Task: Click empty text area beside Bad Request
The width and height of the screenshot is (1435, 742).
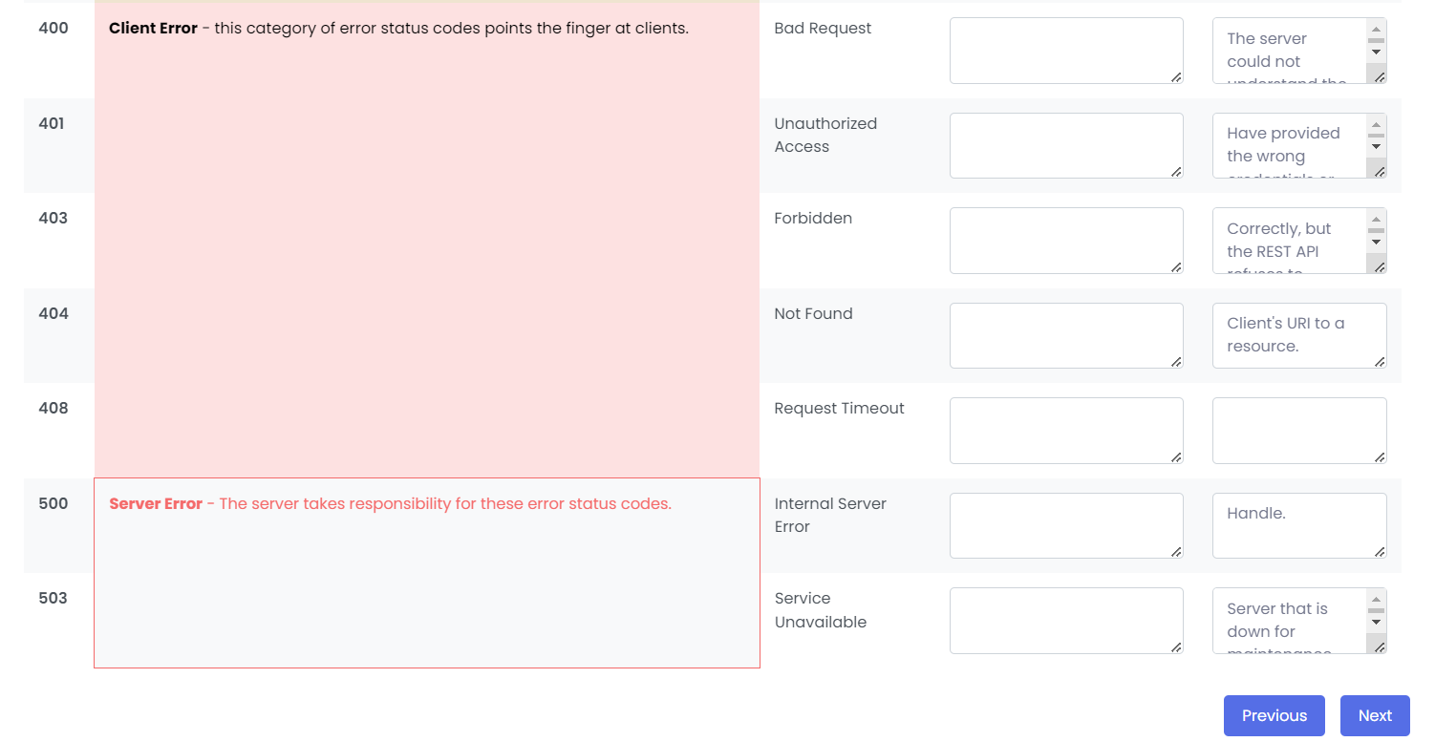Action: [1066, 51]
